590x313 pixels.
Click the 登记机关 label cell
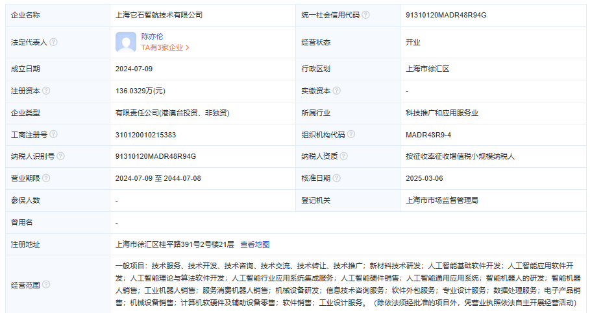tap(348, 200)
